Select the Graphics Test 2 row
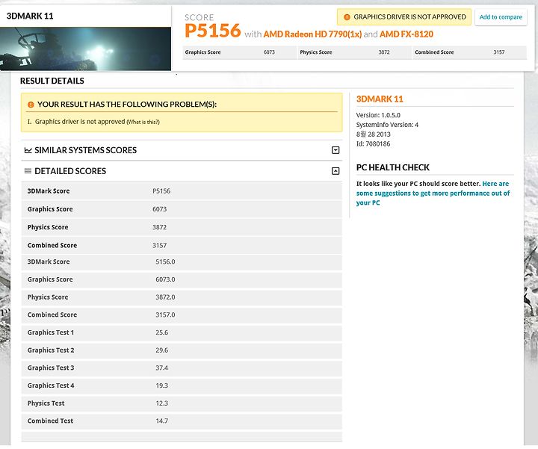 [182, 350]
